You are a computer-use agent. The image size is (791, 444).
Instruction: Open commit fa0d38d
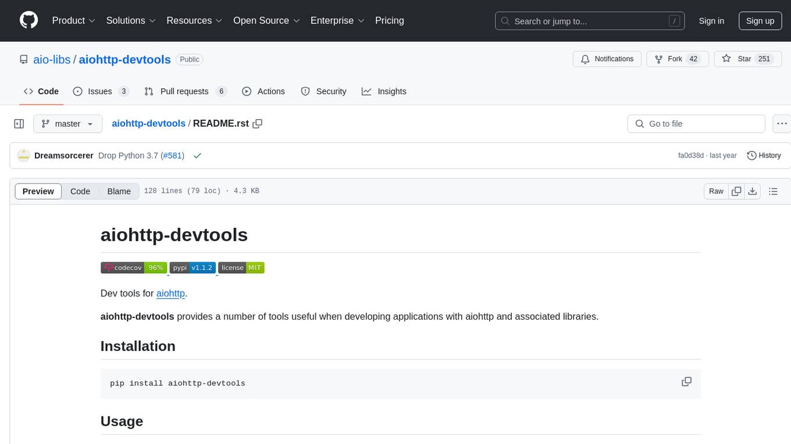(691, 155)
